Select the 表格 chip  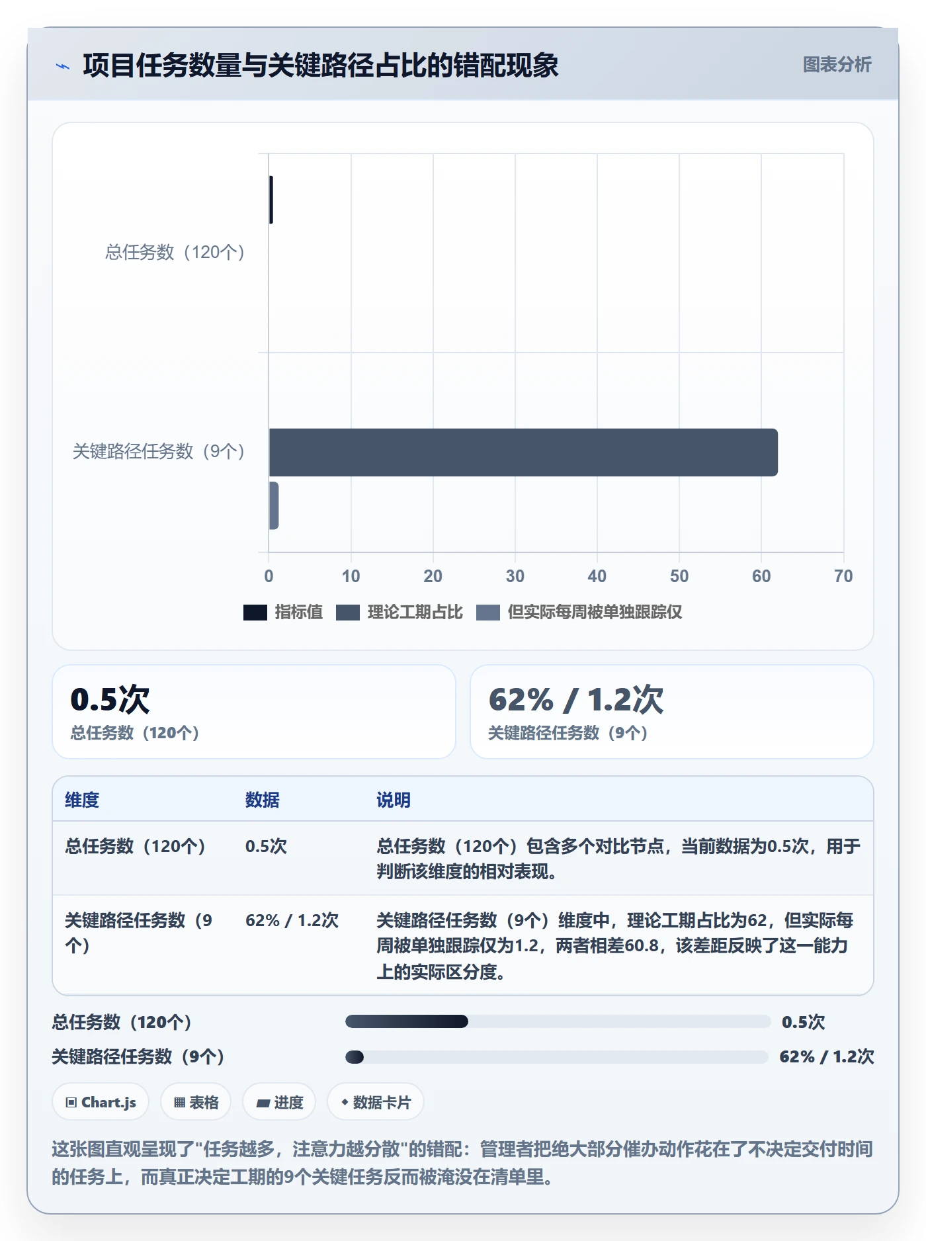point(196,1102)
